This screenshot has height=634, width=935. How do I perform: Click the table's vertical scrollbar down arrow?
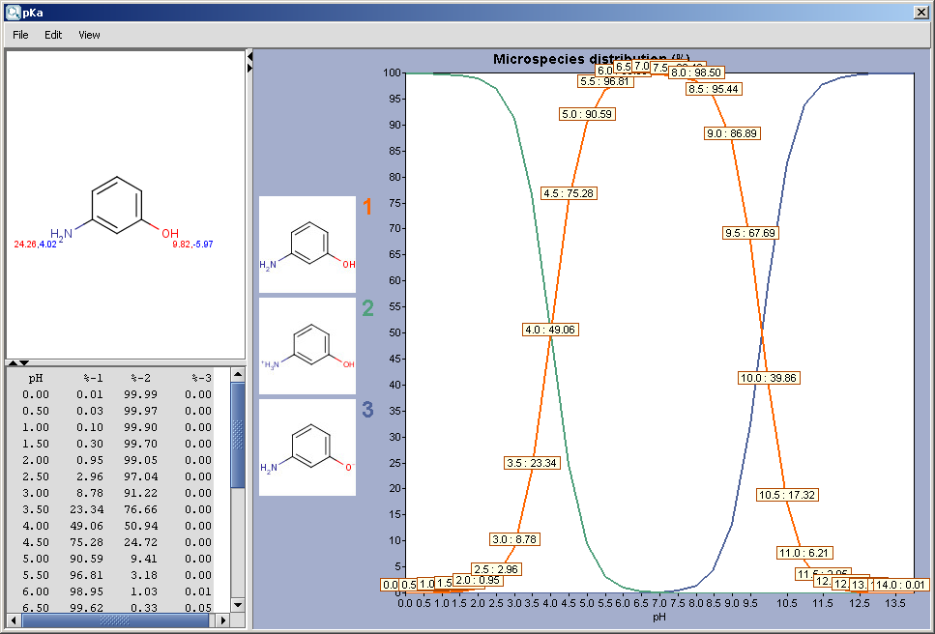tap(238, 605)
